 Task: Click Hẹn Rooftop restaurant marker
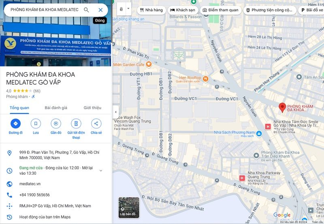pos(205,79)
